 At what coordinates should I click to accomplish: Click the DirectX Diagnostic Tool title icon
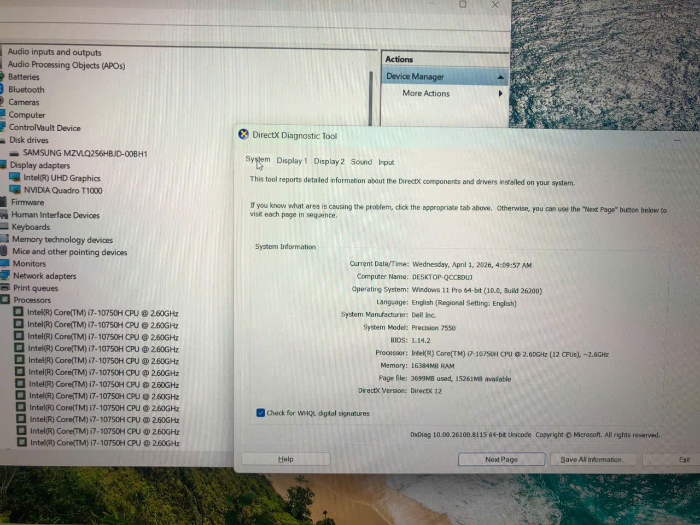point(244,135)
